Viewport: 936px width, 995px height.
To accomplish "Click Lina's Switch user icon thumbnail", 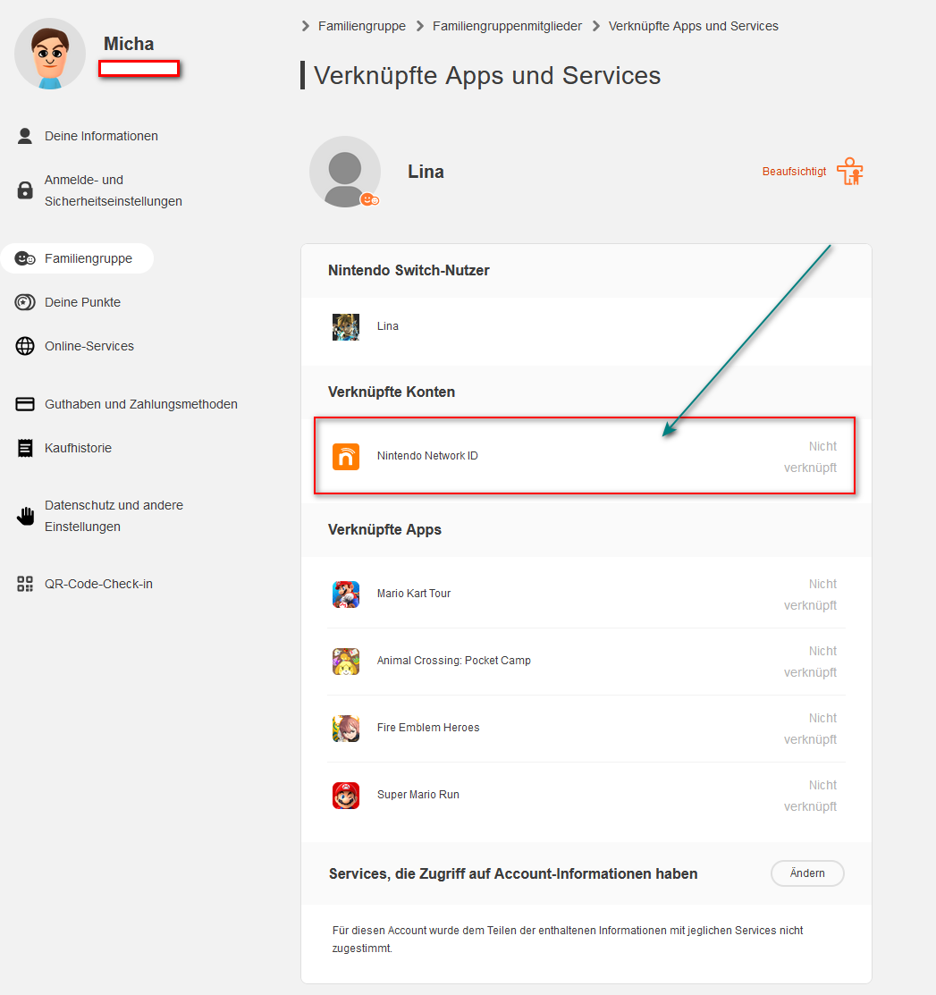I will [x=346, y=327].
